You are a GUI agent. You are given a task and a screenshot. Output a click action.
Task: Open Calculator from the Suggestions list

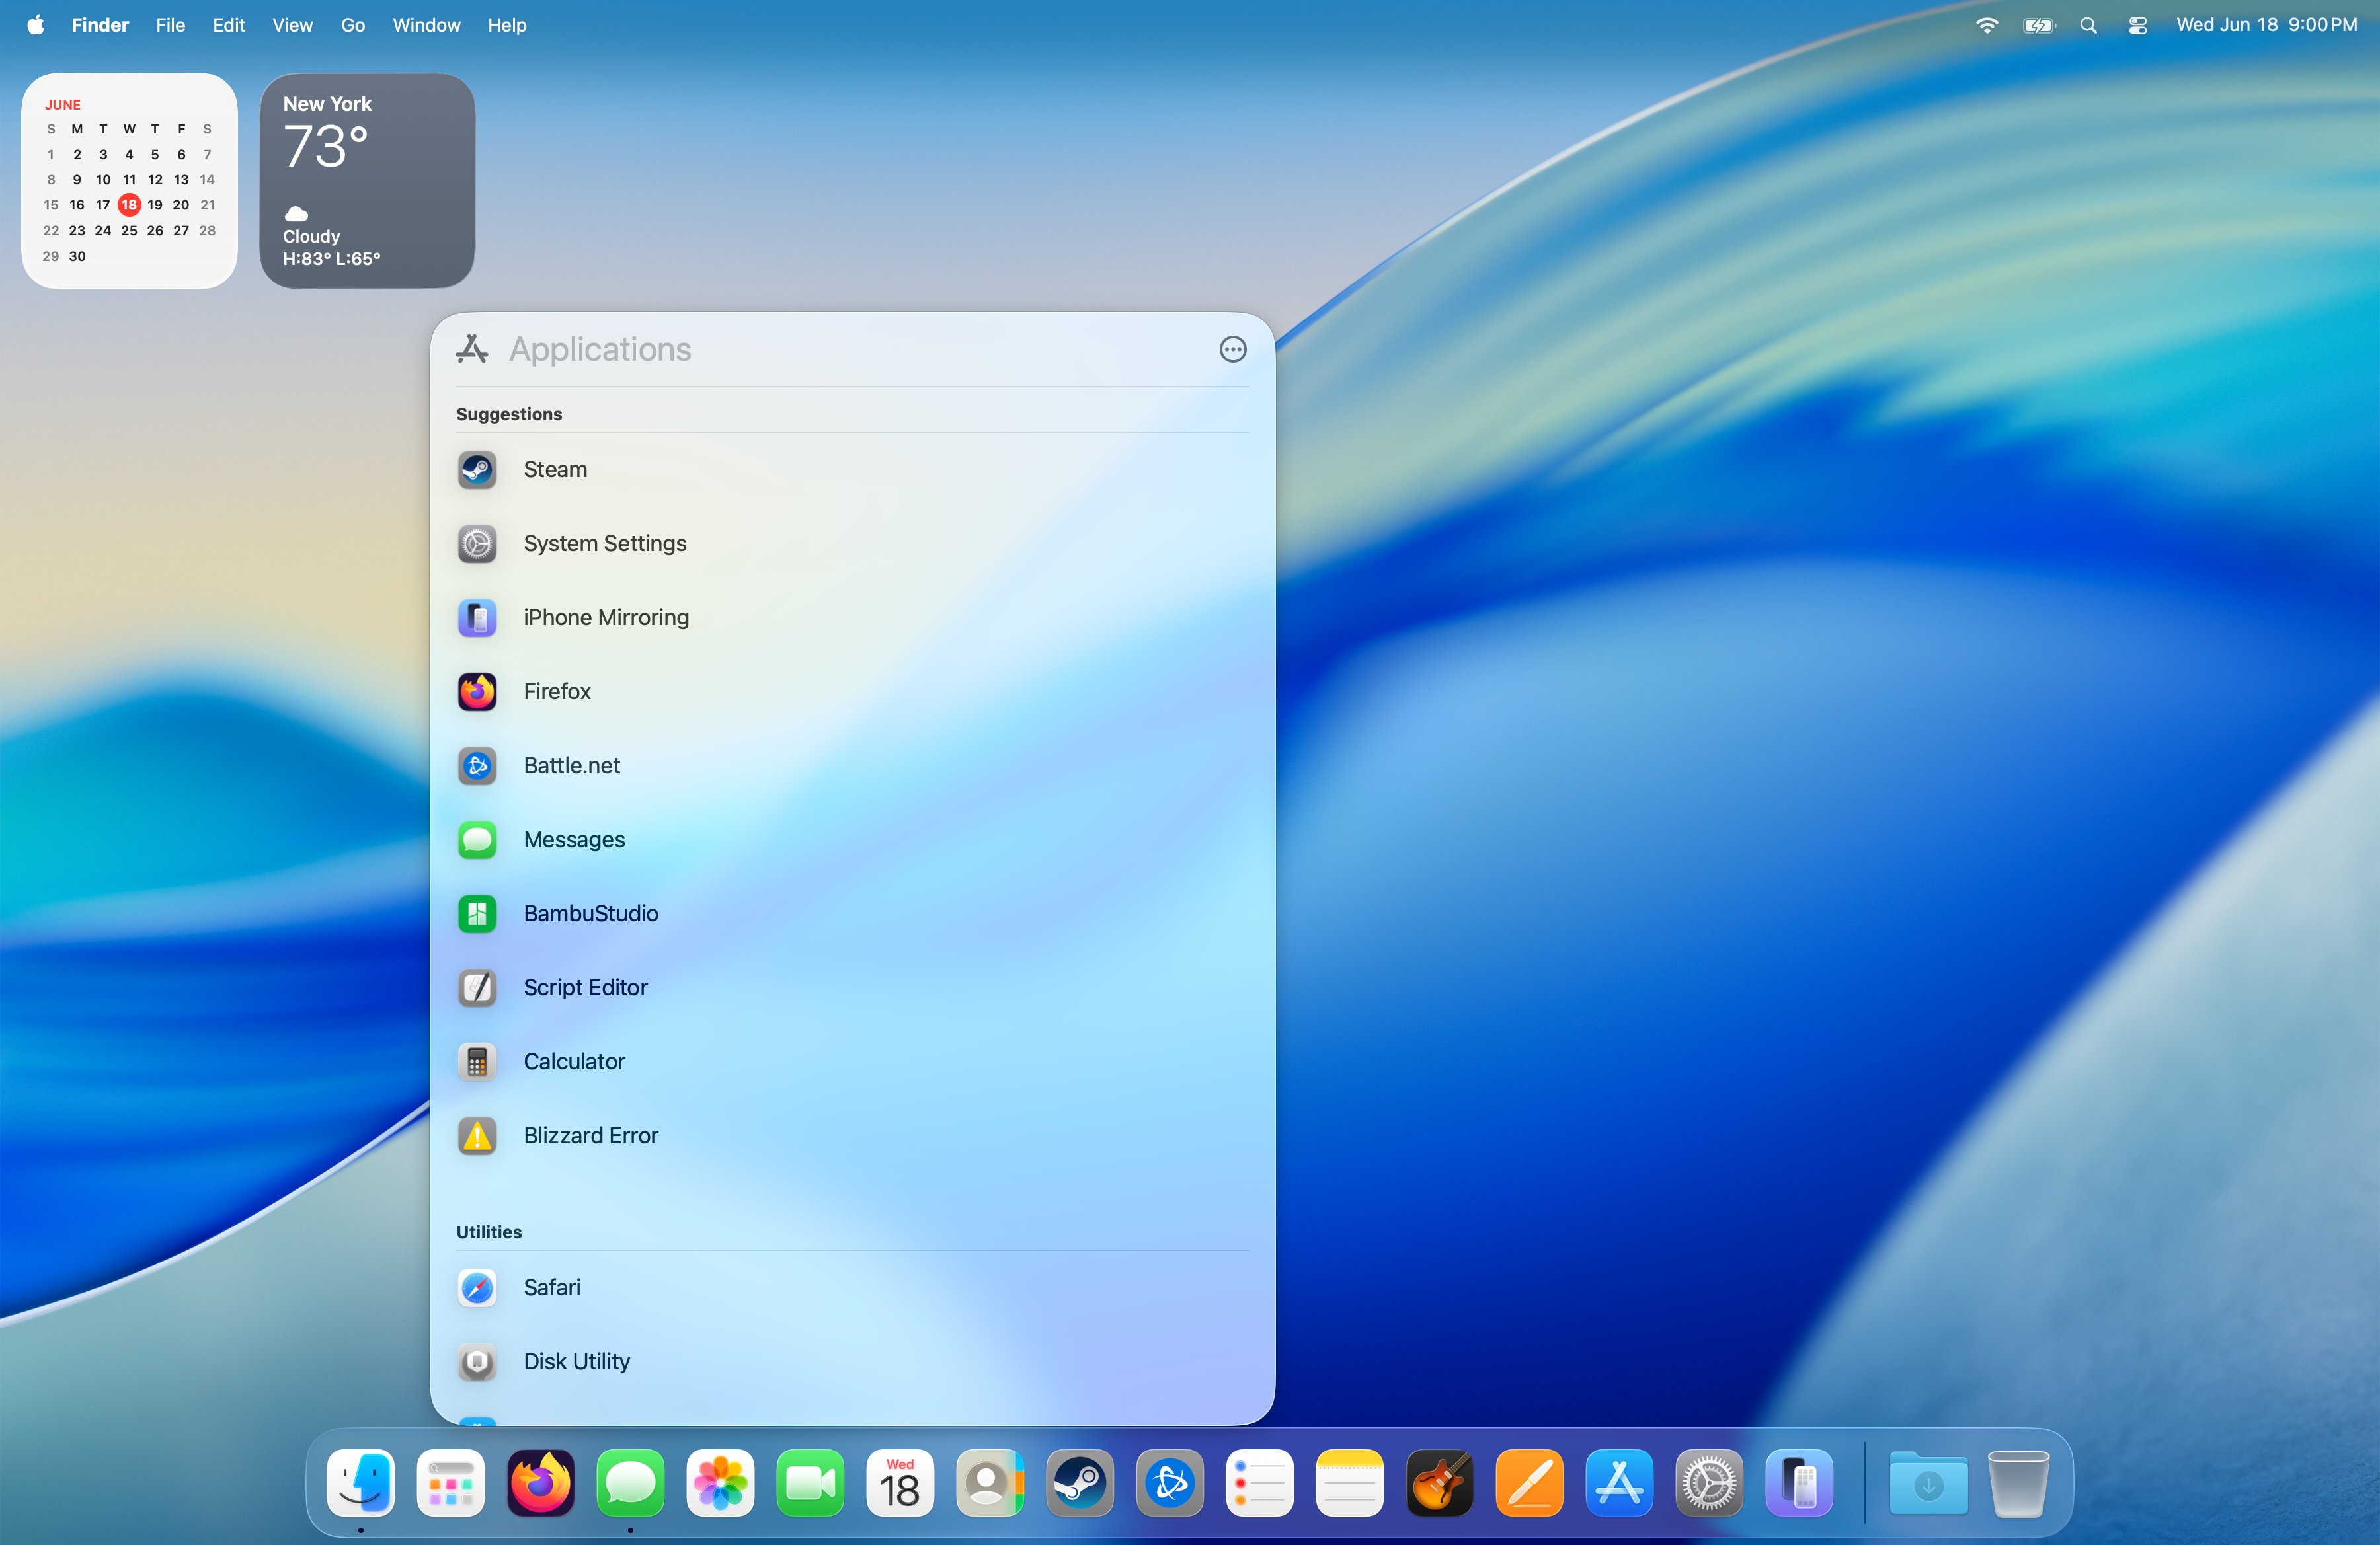click(x=852, y=1061)
